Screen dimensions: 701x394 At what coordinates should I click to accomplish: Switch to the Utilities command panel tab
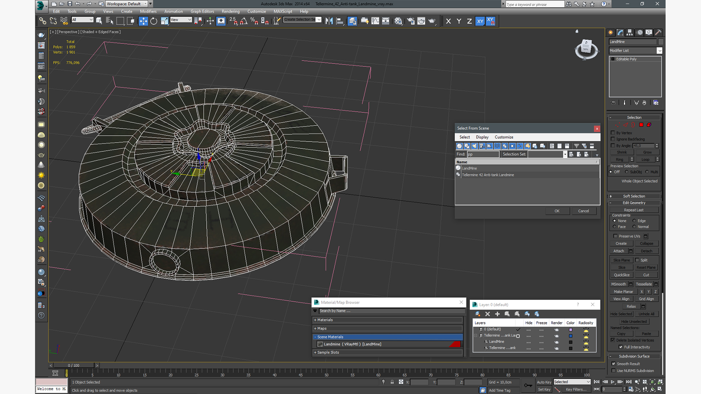658,32
